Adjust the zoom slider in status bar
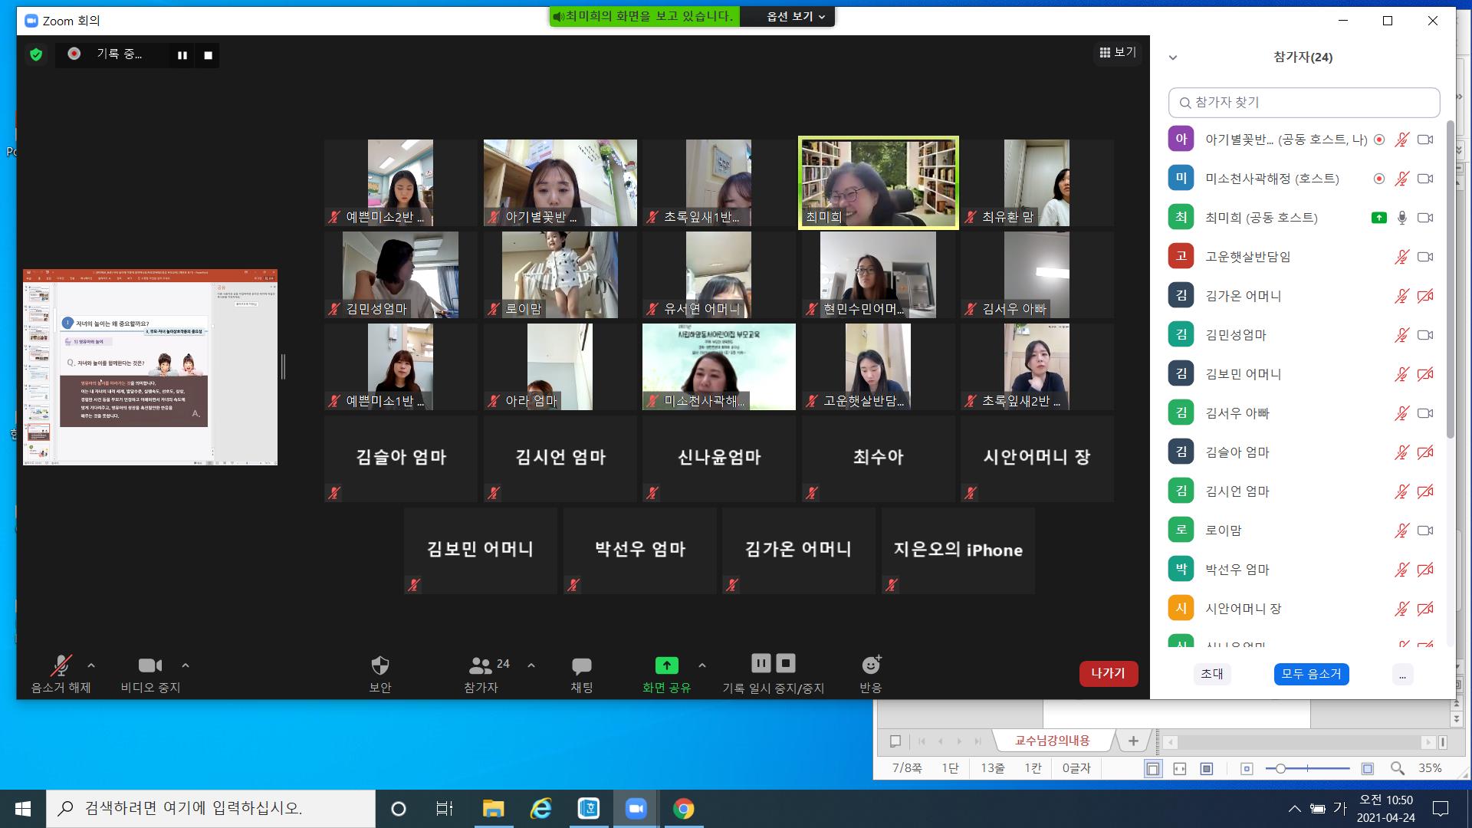The height and width of the screenshot is (828, 1472). (1280, 768)
